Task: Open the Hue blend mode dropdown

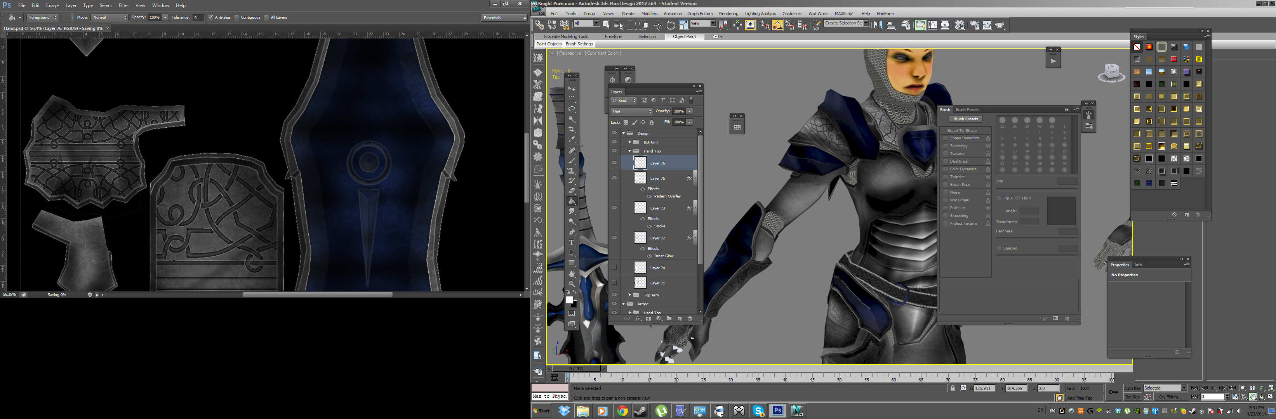Action: click(631, 111)
